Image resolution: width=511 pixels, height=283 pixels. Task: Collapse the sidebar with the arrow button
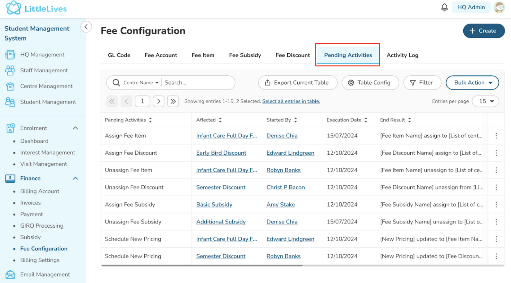[x=86, y=27]
